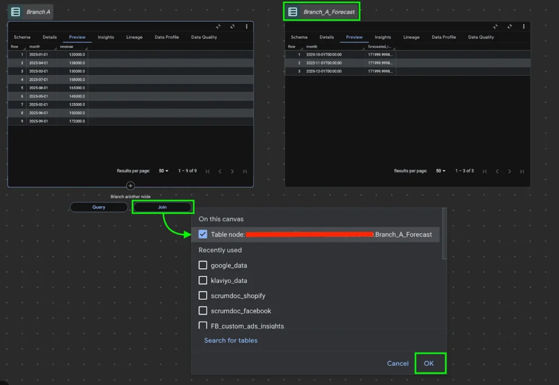Click the expand icon on Branch_A_Forecast panel
The image size is (559, 385).
click(x=509, y=26)
